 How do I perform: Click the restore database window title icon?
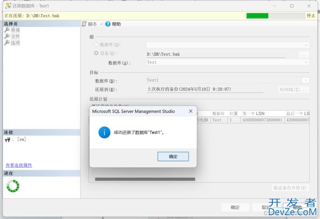tap(8, 6)
